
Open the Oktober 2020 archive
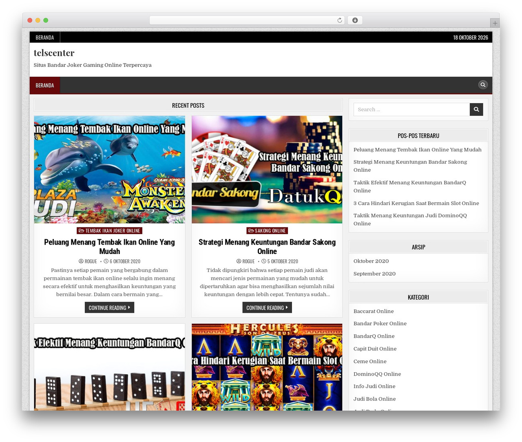coord(371,261)
